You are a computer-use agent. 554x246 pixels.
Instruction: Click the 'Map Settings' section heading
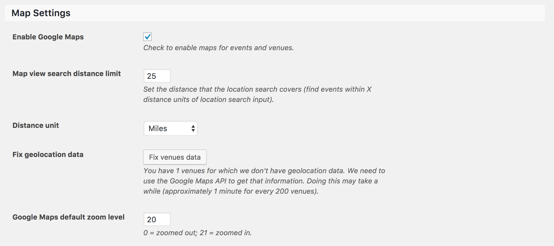pyautogui.click(x=41, y=13)
